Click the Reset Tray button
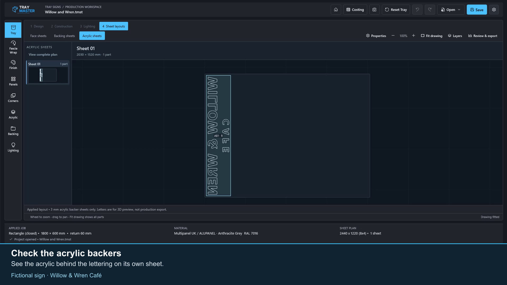 [x=396, y=9]
